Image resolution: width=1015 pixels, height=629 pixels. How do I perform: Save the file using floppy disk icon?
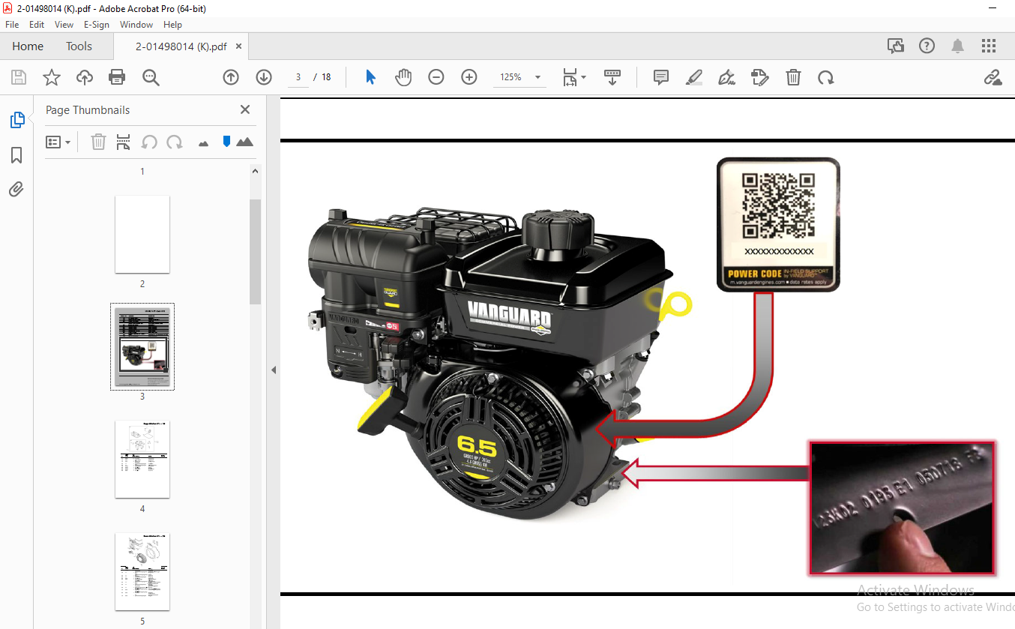point(19,77)
